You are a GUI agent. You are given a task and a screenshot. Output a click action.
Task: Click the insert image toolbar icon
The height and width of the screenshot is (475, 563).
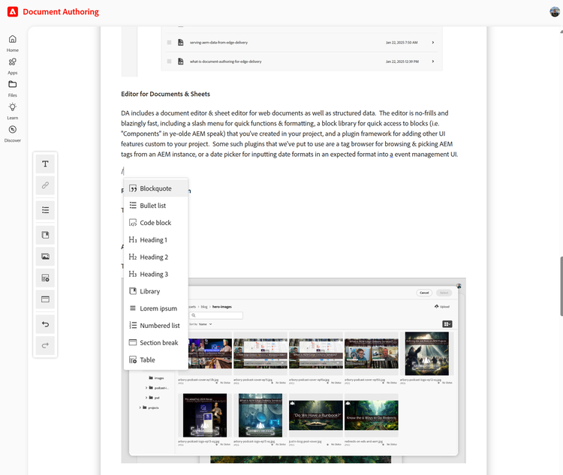coord(45,257)
